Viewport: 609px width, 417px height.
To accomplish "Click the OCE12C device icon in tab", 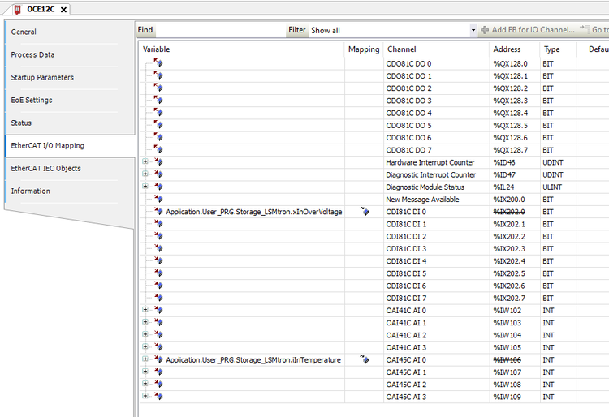I will point(17,9).
